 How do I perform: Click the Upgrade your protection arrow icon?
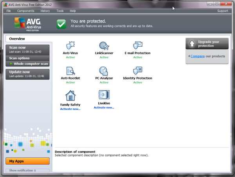pos(192,44)
